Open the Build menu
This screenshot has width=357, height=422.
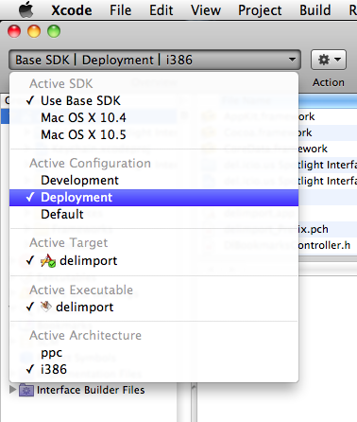coord(314,10)
